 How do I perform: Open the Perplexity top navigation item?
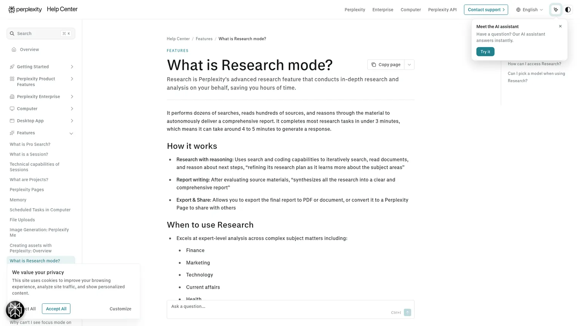[355, 10]
